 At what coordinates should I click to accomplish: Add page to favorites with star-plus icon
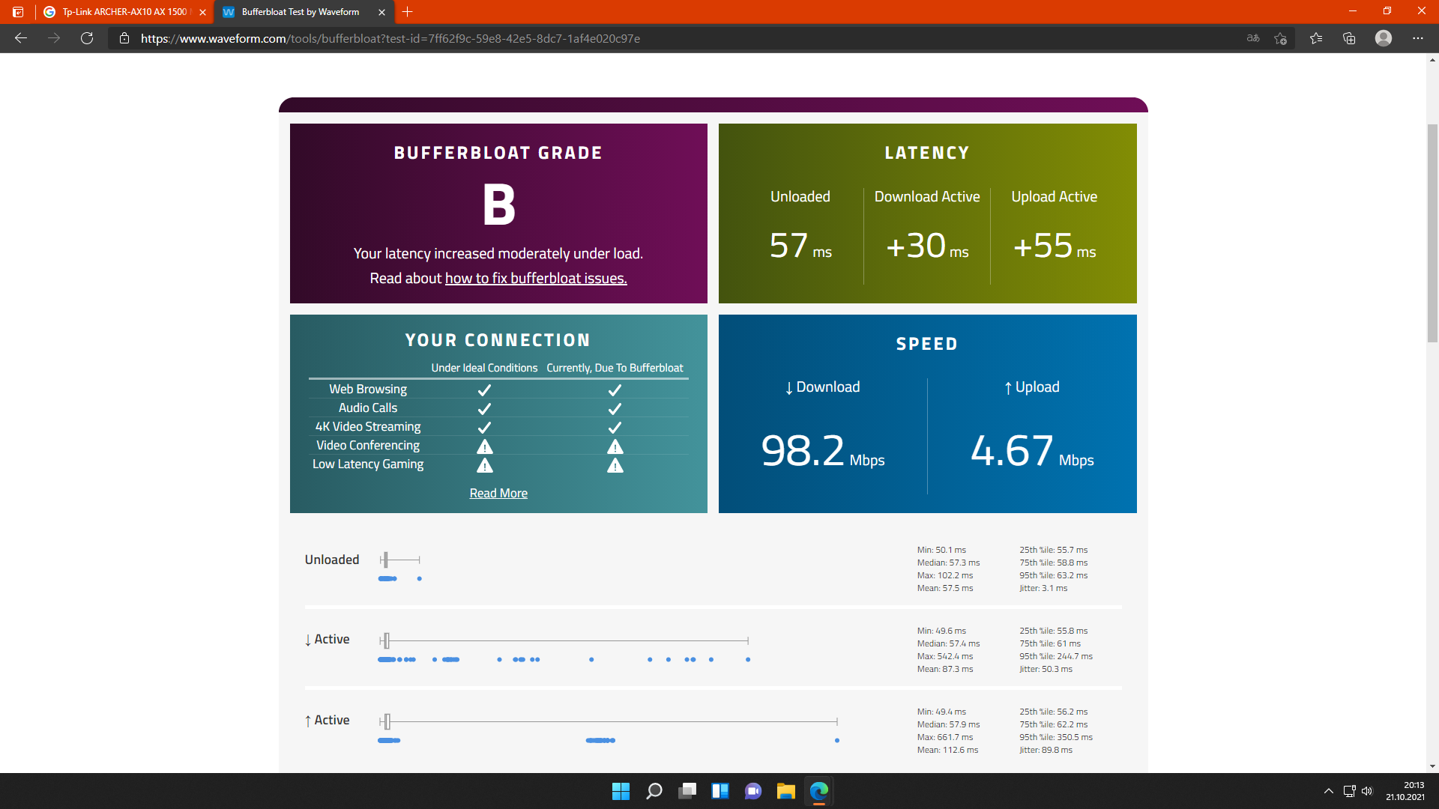click(x=1280, y=38)
